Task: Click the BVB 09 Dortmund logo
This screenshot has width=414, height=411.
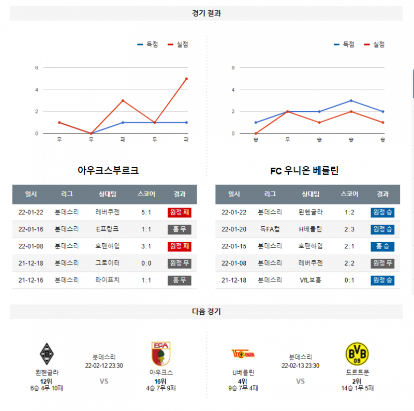Action: click(357, 354)
